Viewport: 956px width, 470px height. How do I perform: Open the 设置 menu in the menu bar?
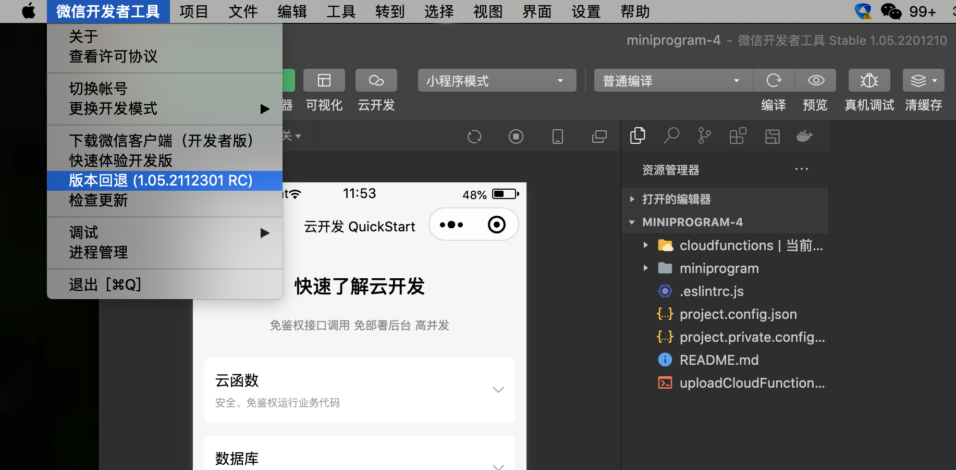click(586, 11)
